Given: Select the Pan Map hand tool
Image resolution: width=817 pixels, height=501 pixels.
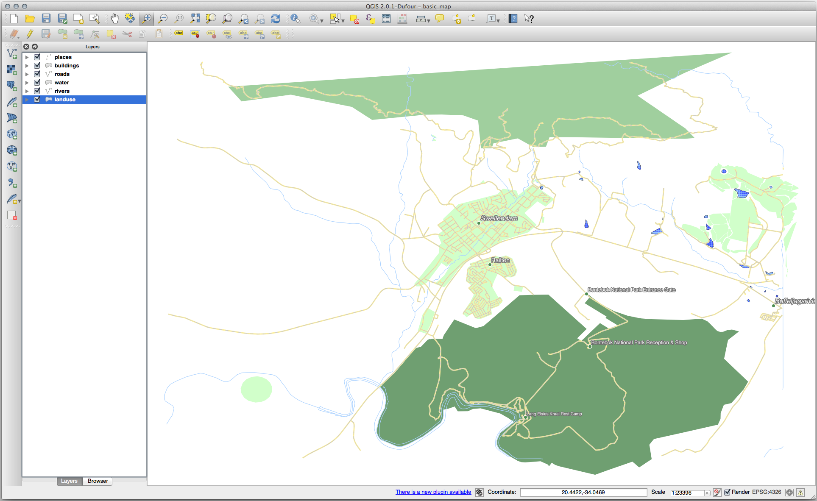Looking at the screenshot, I should pos(114,19).
